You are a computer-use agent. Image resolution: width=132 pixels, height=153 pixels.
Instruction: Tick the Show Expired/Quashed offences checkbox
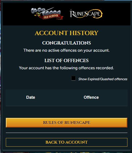coord(73,78)
